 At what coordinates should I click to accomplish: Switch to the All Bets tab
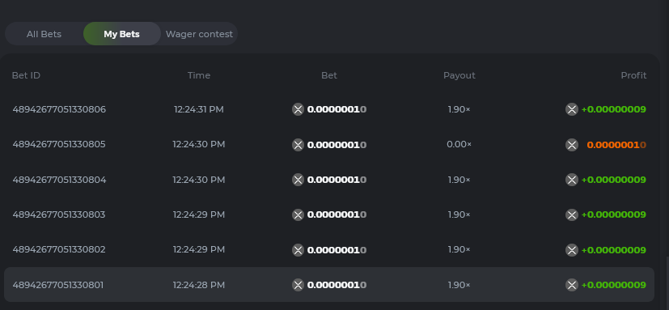(x=44, y=34)
